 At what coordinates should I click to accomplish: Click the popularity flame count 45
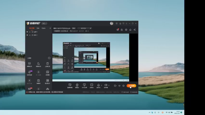coord(87,31)
